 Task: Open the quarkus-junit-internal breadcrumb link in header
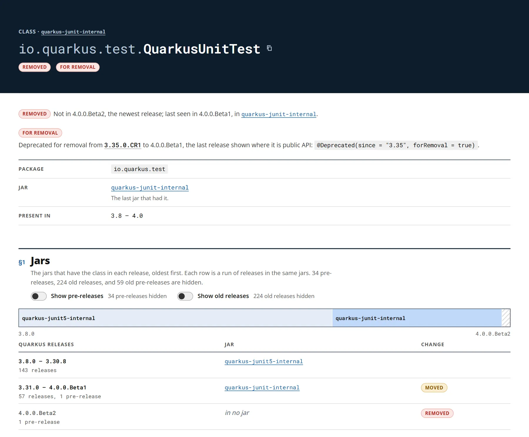[x=73, y=32]
